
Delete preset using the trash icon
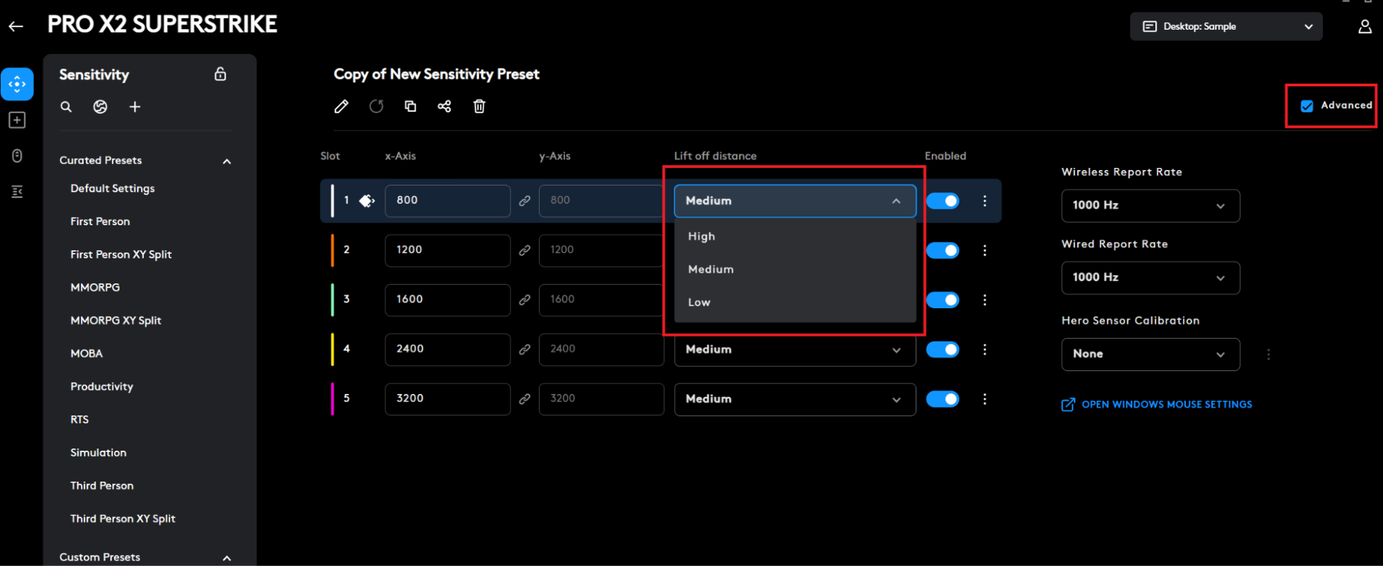tap(479, 106)
